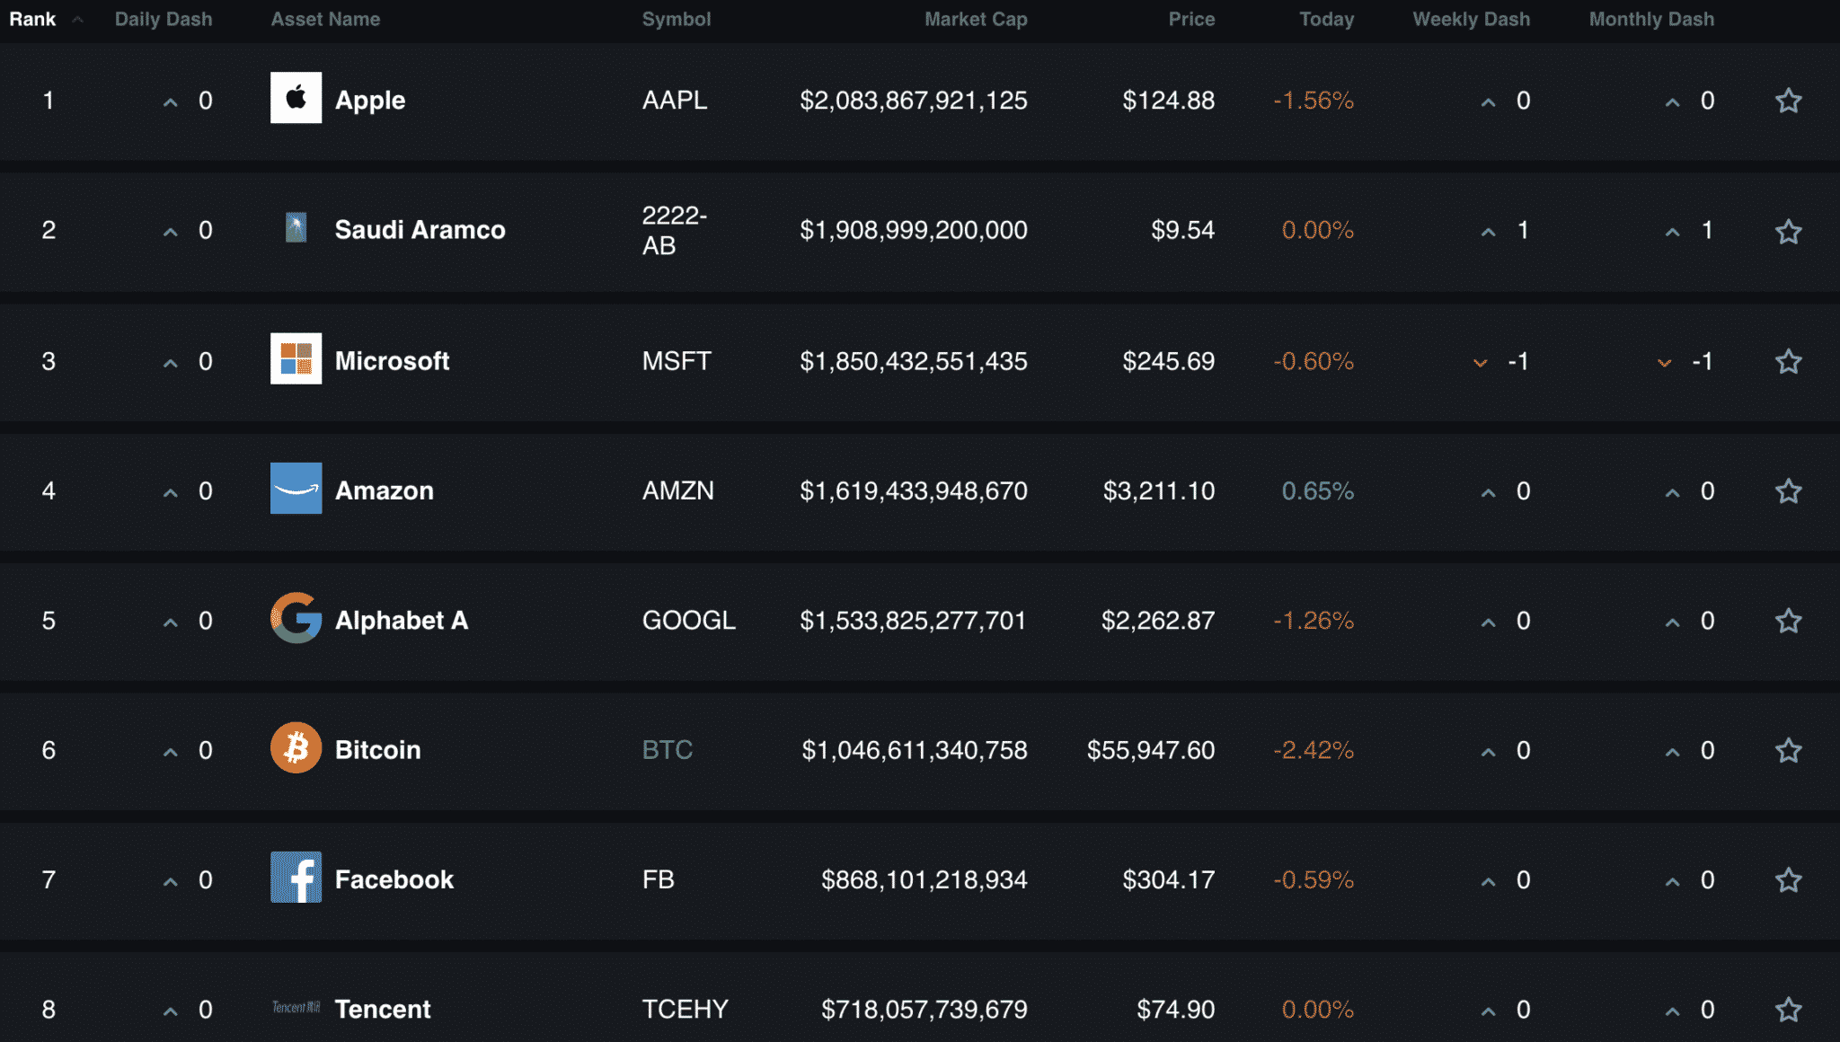
Task: Click the Weekly Dash column header
Action: tap(1470, 20)
